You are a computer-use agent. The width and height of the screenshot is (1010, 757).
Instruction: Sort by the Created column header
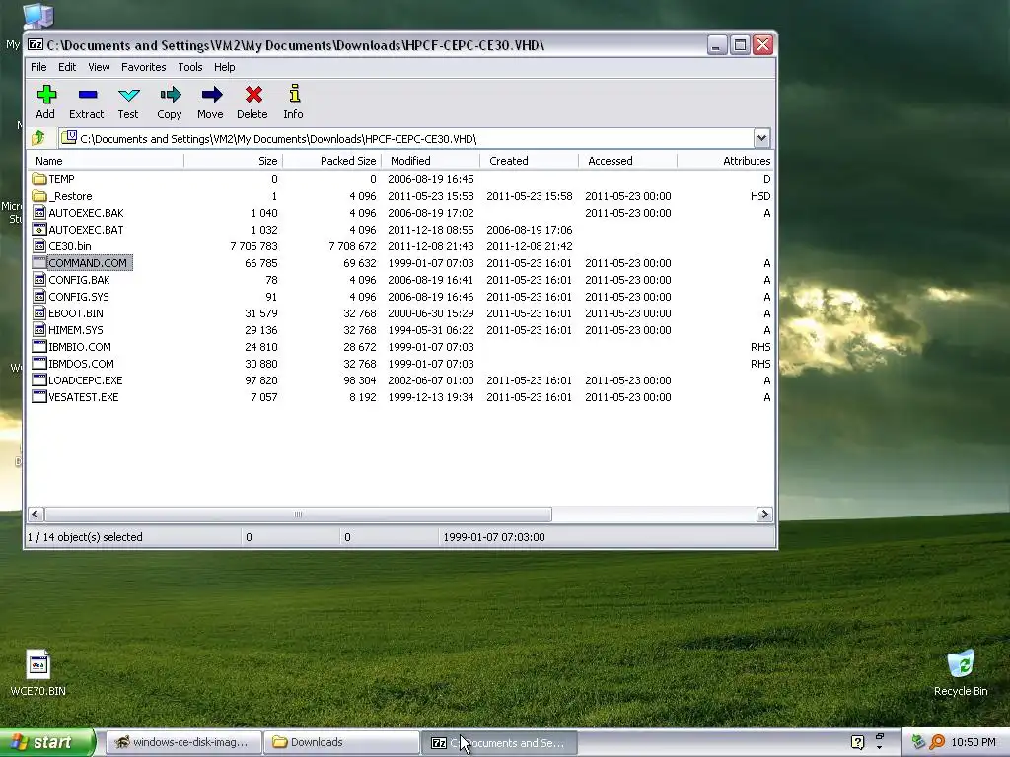529,161
